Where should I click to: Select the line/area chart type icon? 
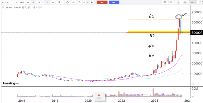(x=53, y=2)
